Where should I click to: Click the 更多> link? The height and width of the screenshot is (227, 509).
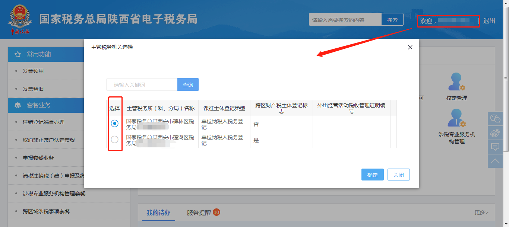(481, 212)
